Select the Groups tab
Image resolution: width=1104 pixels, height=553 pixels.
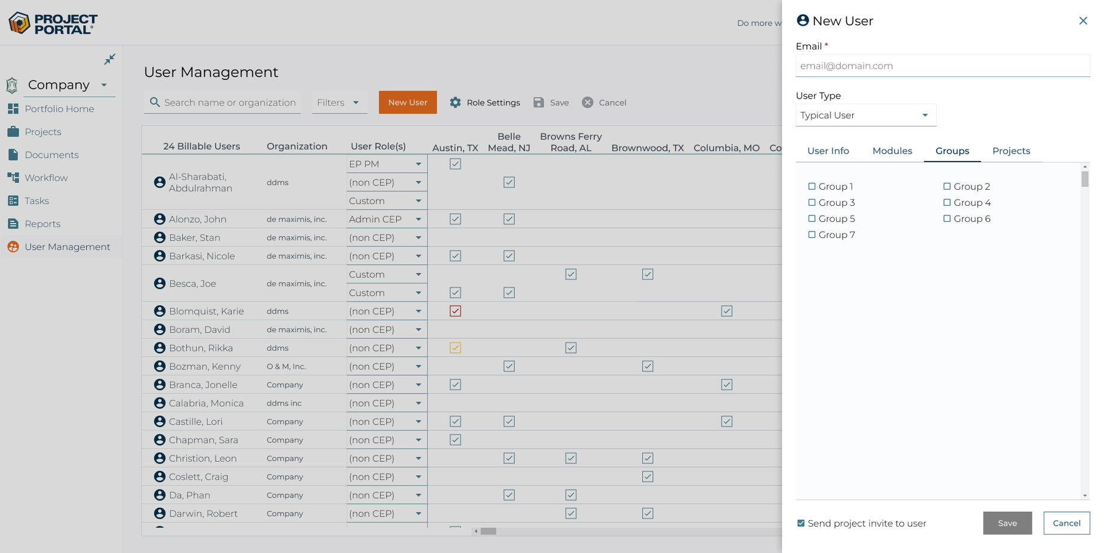(952, 151)
